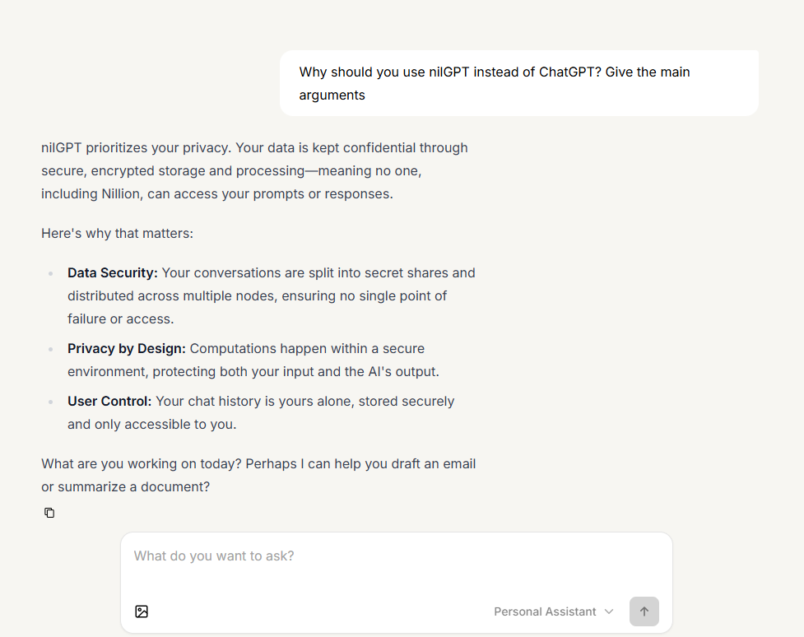804x637 pixels.
Task: Click the bullet dot before User Control
Action: point(50,402)
